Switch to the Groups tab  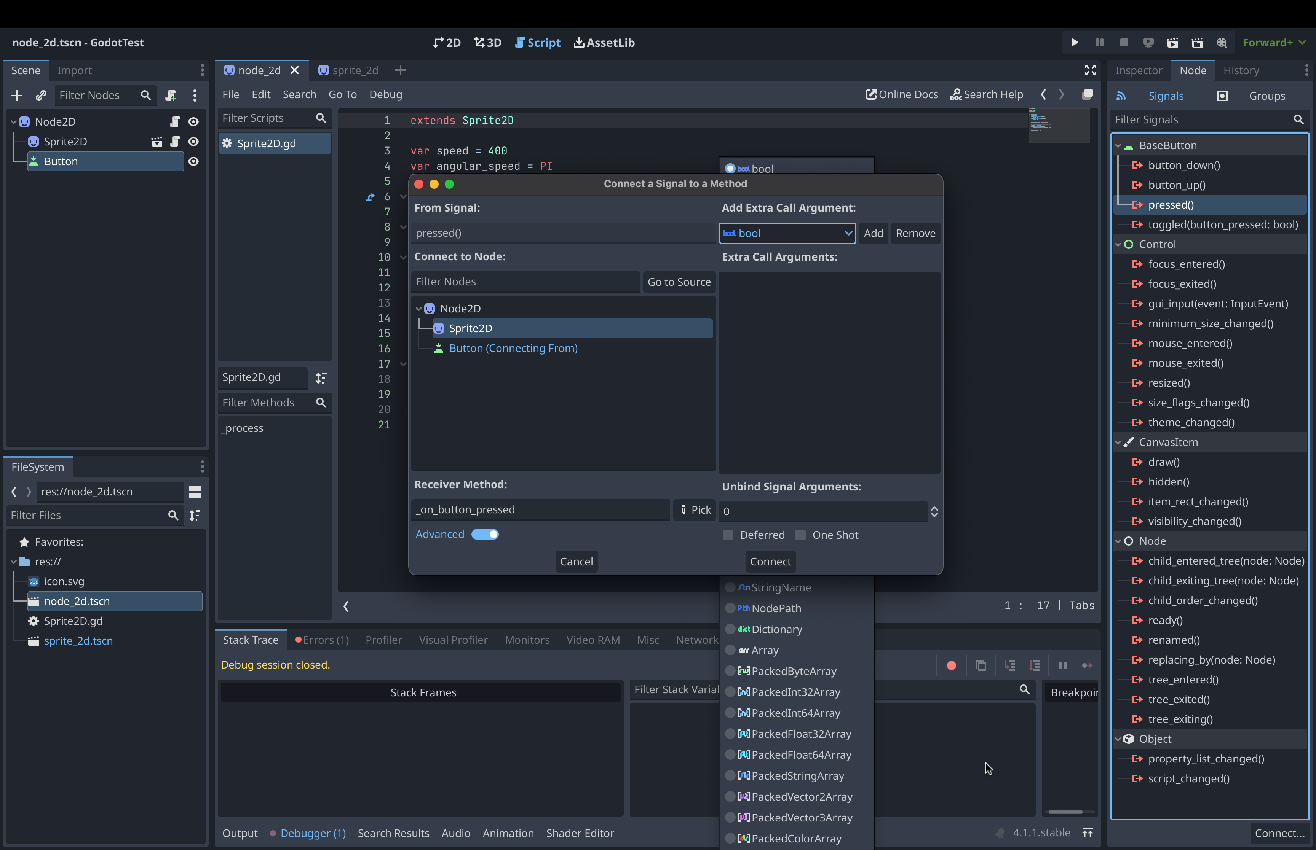[1267, 95]
